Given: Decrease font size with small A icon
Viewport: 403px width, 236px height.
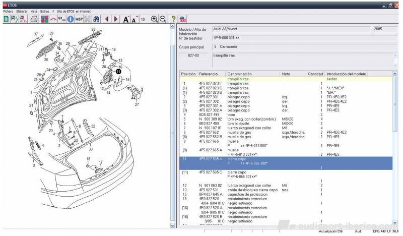Looking at the screenshot, I should tap(135, 19).
